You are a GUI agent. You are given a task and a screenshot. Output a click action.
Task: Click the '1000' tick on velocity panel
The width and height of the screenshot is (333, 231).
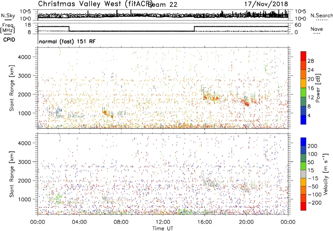(x=25, y=199)
